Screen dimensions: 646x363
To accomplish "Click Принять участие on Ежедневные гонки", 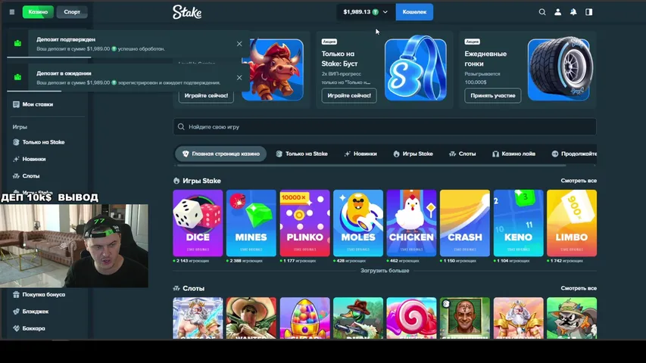I will pos(493,95).
